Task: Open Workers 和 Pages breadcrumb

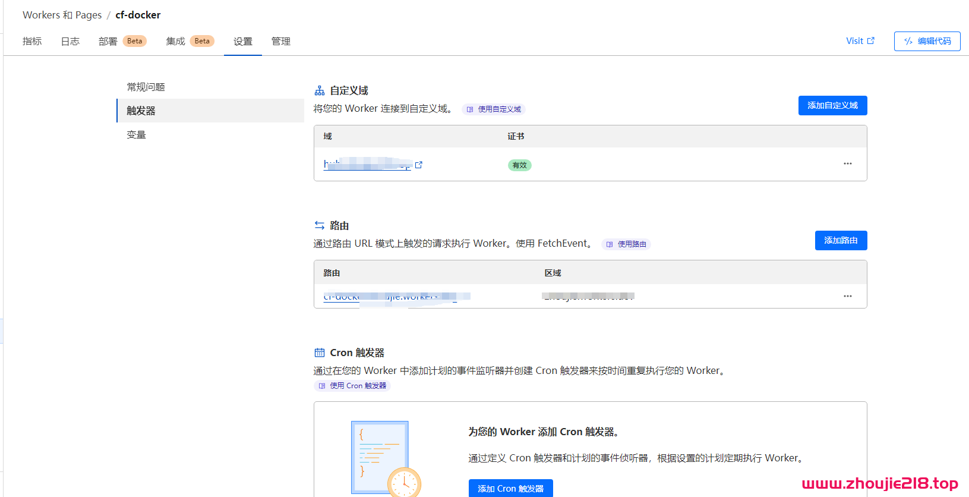Action: [62, 15]
